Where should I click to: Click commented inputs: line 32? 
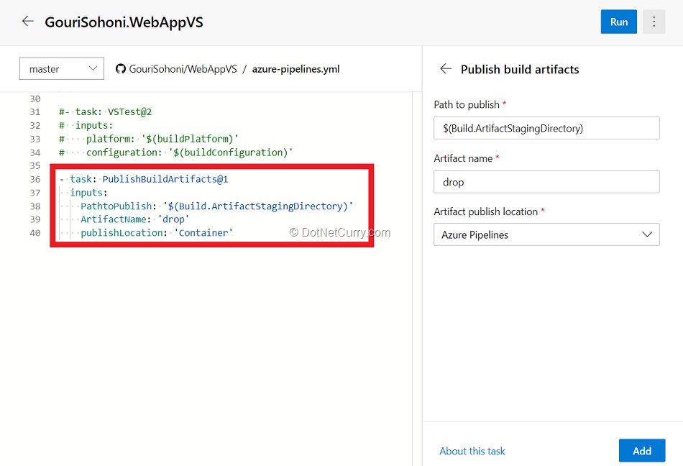[86, 125]
